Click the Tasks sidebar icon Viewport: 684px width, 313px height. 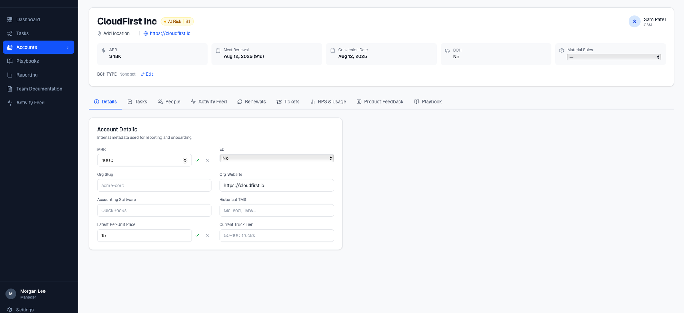pos(10,33)
